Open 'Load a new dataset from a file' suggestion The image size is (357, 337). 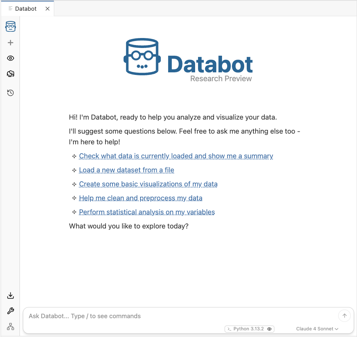126,170
